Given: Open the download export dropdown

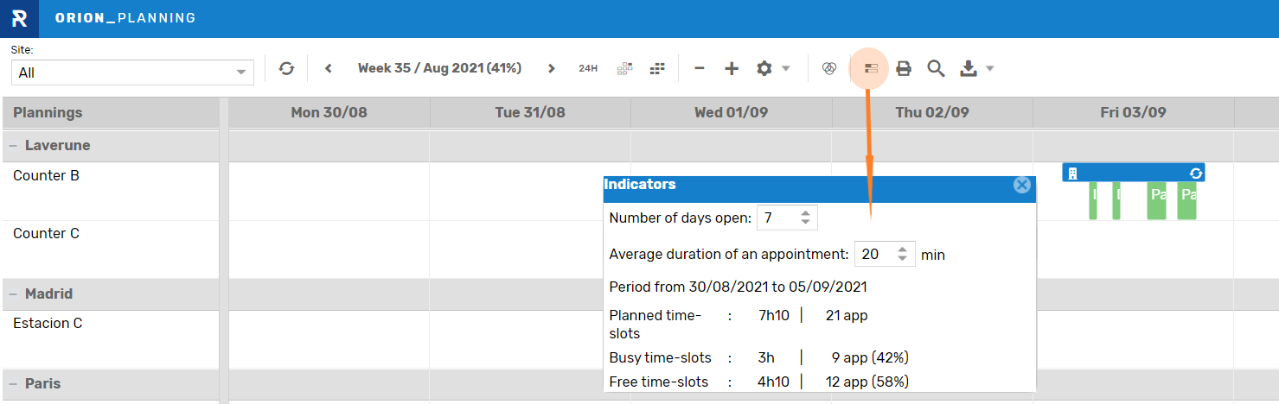Looking at the screenshot, I should 976,68.
